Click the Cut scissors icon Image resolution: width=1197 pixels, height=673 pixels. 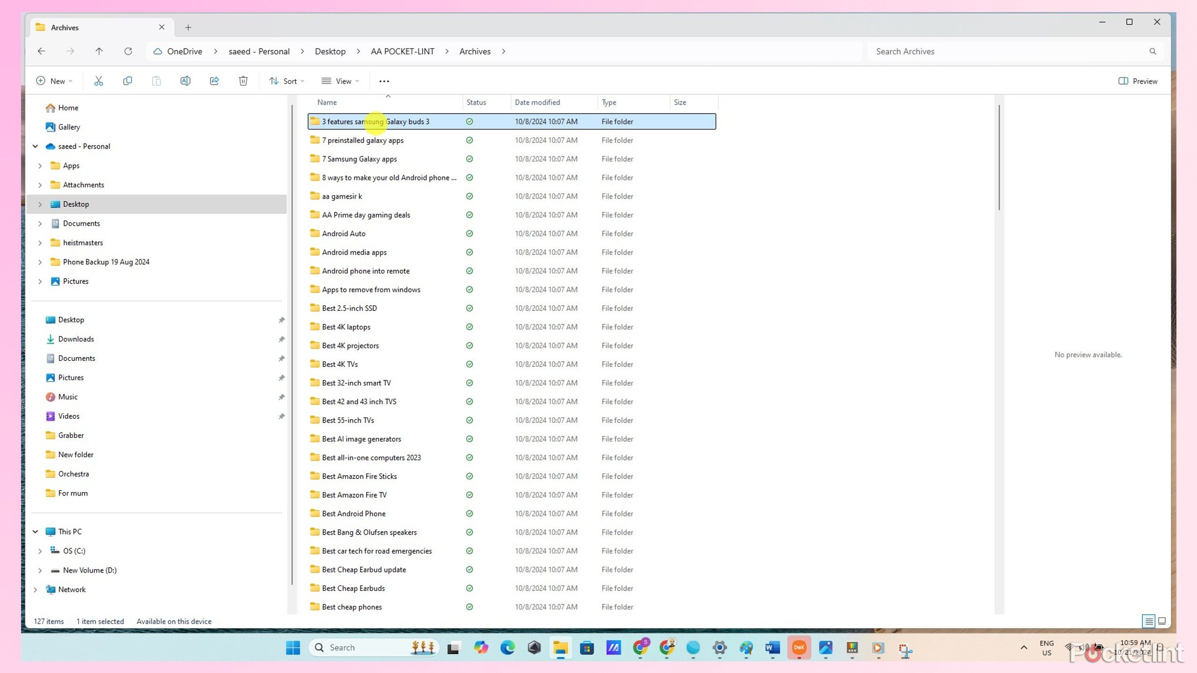[98, 81]
